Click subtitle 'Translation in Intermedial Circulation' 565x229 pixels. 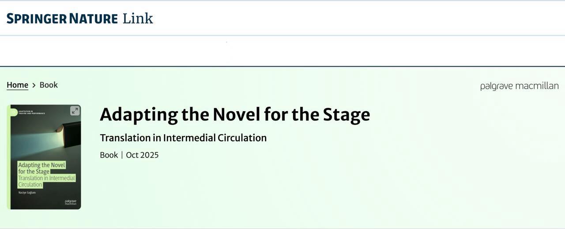[183, 138]
